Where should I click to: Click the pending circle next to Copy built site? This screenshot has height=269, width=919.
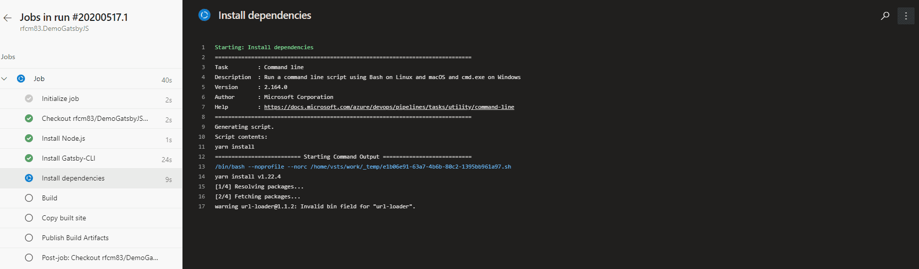(x=29, y=218)
